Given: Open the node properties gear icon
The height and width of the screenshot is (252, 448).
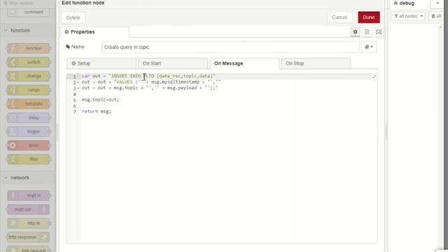Looking at the screenshot, I should pyautogui.click(x=355, y=32).
